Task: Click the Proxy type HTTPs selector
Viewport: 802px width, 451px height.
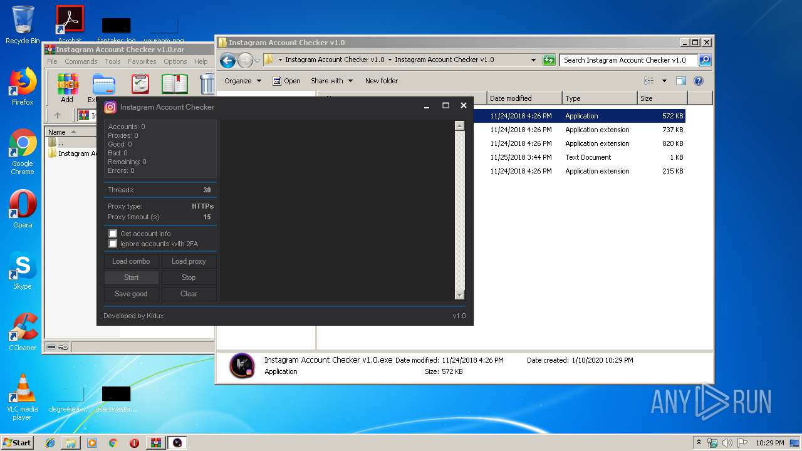Action: [202, 206]
